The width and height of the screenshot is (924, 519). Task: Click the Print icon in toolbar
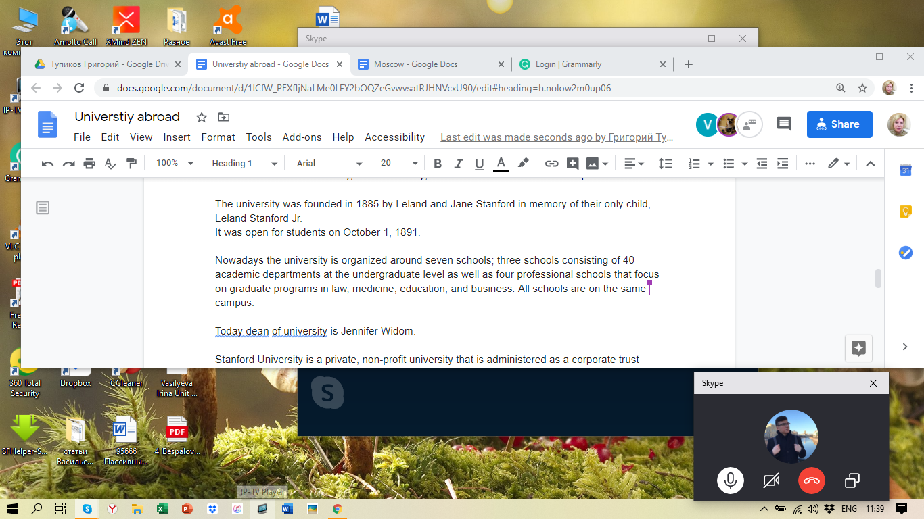point(89,164)
